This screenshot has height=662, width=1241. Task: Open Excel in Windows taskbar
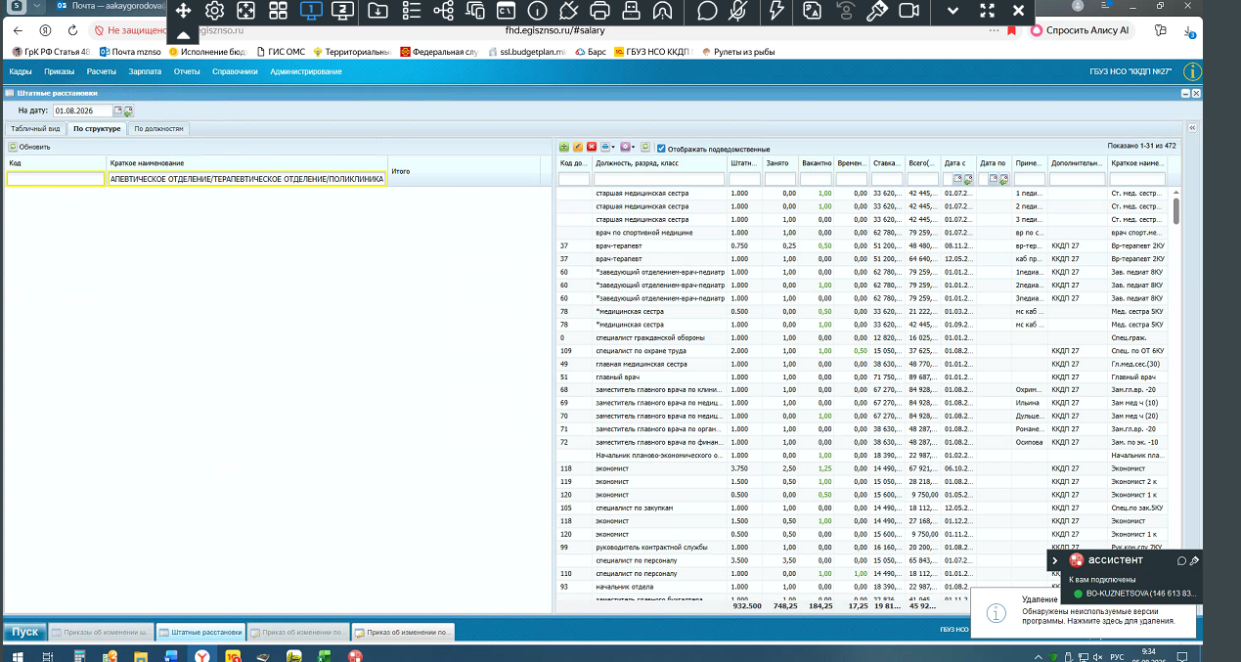(x=325, y=655)
